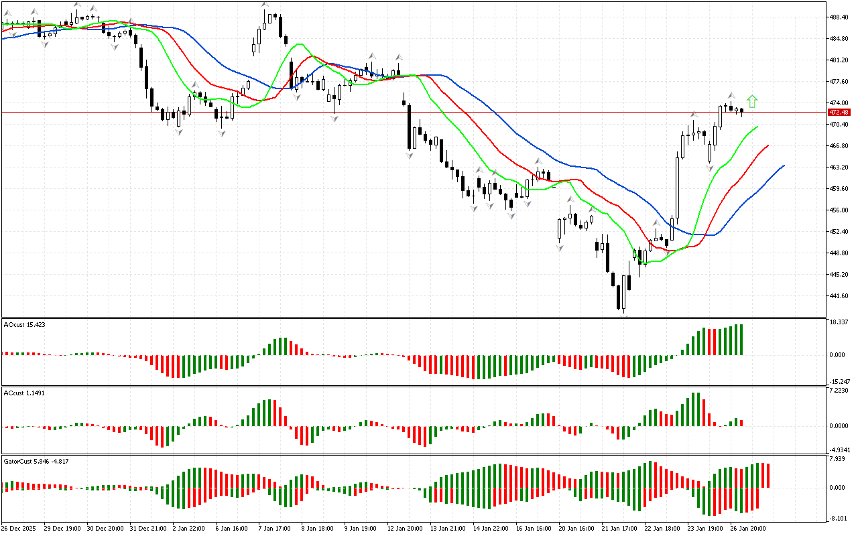Click the down fractal below the 23 Jan pullback candle

710,167
